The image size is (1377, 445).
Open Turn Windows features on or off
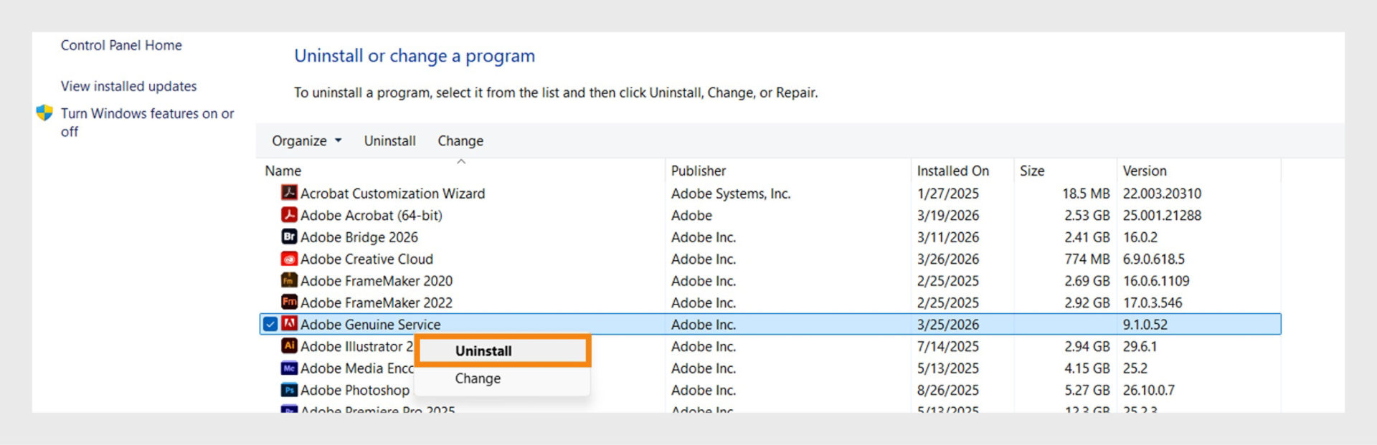pos(147,122)
